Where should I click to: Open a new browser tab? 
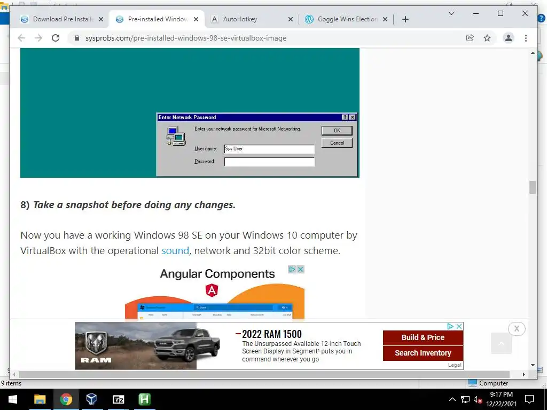(405, 19)
